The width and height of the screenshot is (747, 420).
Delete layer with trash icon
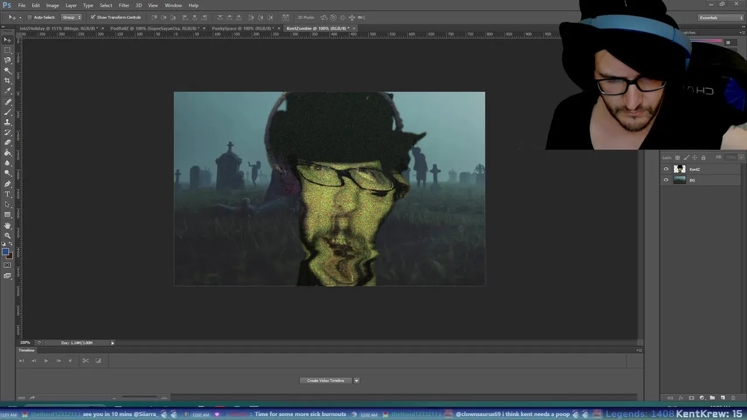tap(733, 398)
